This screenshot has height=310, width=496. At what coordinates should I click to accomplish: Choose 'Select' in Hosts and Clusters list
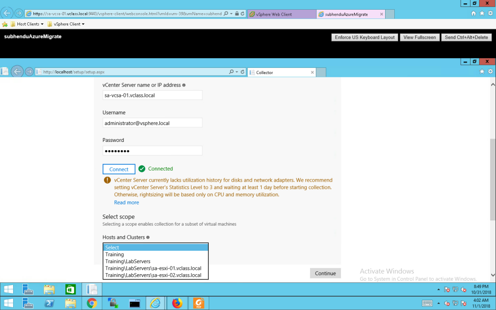click(155, 248)
